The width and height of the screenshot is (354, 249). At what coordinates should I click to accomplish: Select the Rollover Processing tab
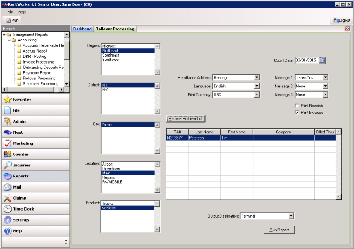point(115,29)
